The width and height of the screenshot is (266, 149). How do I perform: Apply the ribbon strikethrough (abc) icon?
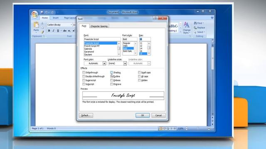point(65,31)
